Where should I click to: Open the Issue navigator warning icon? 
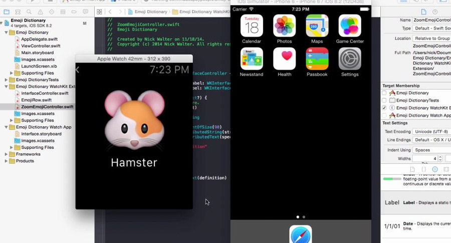(40, 12)
